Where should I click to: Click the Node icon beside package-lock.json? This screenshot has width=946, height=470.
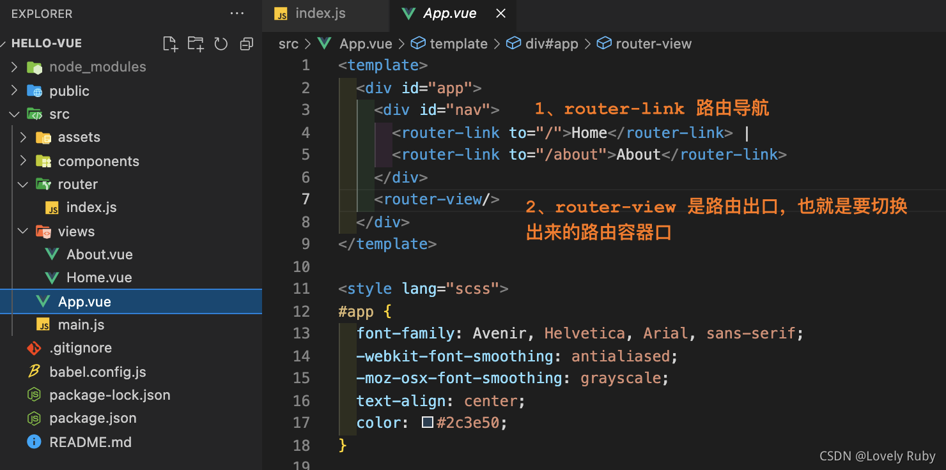(34, 395)
